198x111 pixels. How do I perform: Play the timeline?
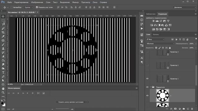18,93
